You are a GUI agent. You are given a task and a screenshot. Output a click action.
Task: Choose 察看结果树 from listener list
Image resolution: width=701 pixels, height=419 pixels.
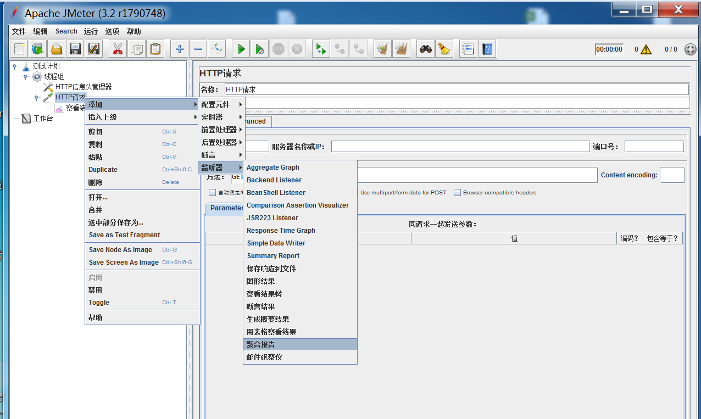coord(301,294)
